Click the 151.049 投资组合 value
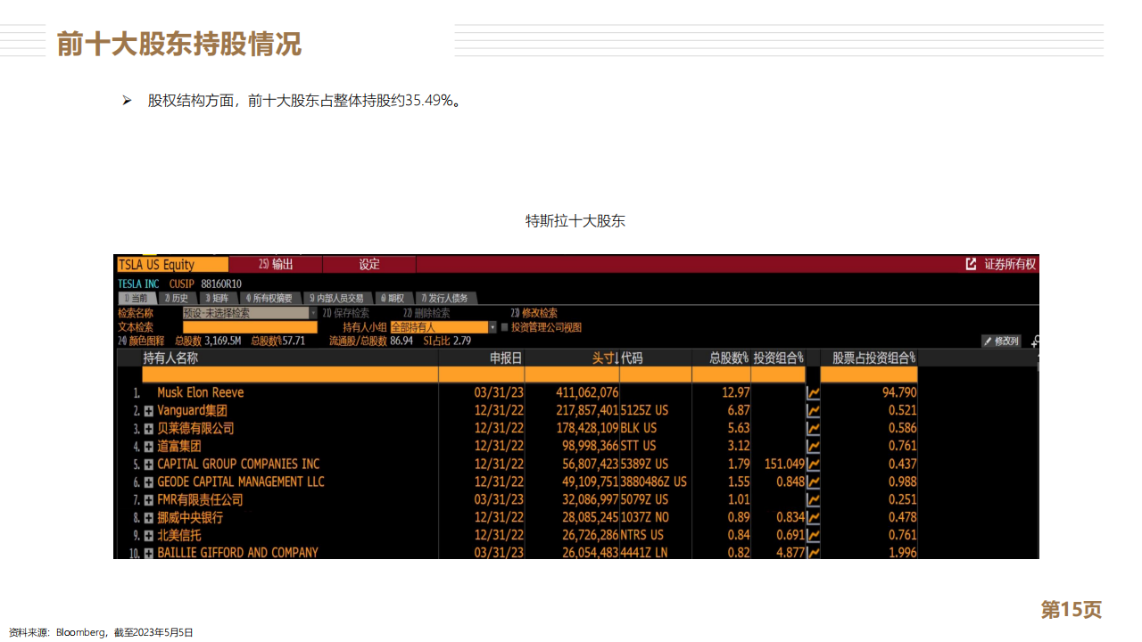The height and width of the screenshot is (642, 1142). tap(785, 464)
